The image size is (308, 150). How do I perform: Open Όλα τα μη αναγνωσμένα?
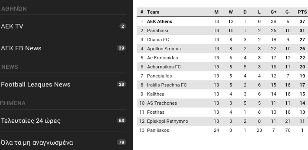pyautogui.click(x=63, y=142)
